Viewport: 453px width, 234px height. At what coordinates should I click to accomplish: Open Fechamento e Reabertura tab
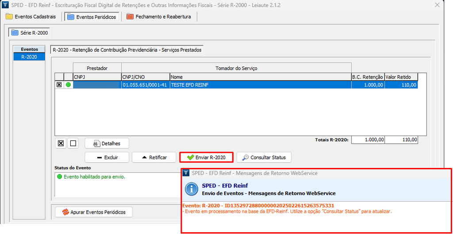(159, 17)
